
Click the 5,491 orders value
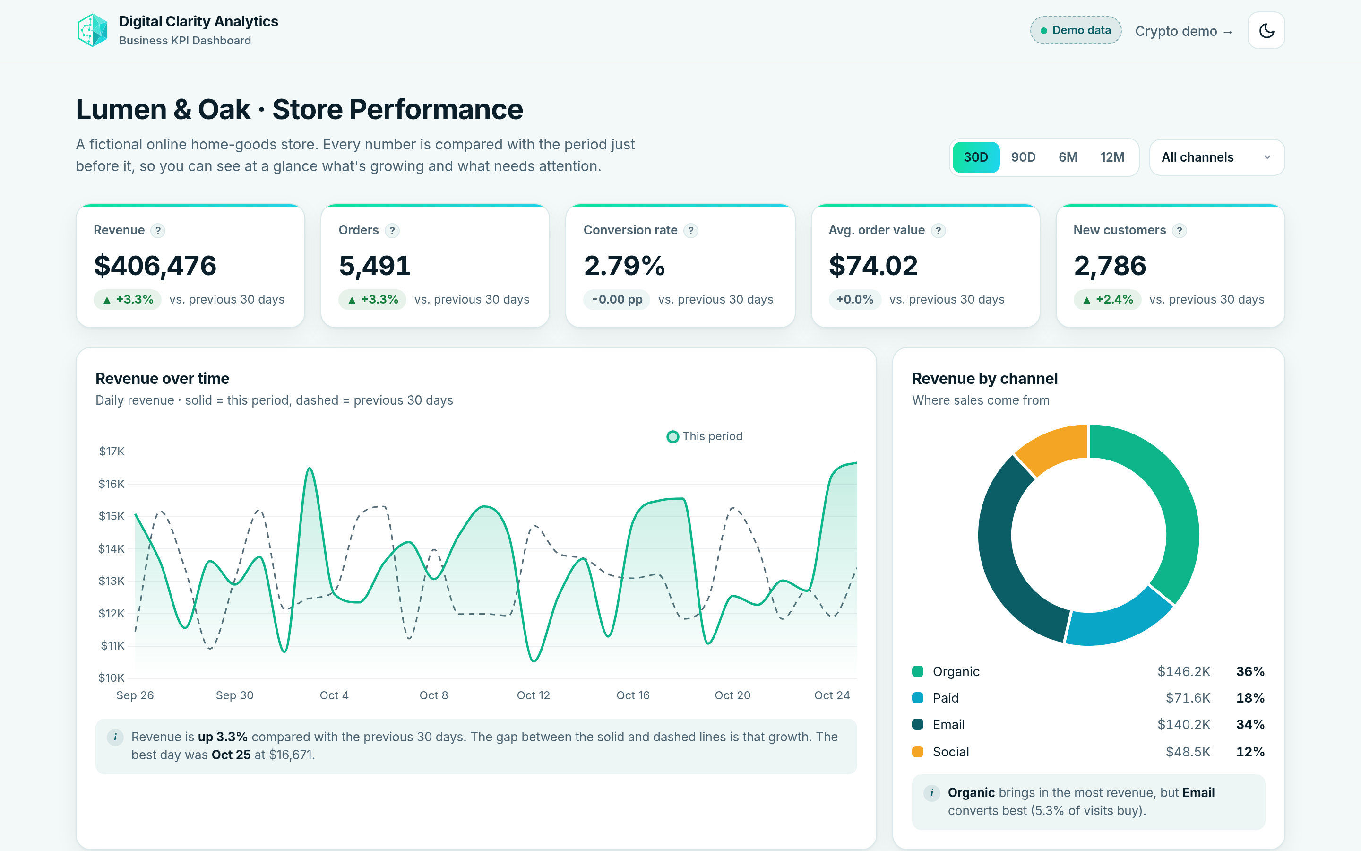coord(375,266)
